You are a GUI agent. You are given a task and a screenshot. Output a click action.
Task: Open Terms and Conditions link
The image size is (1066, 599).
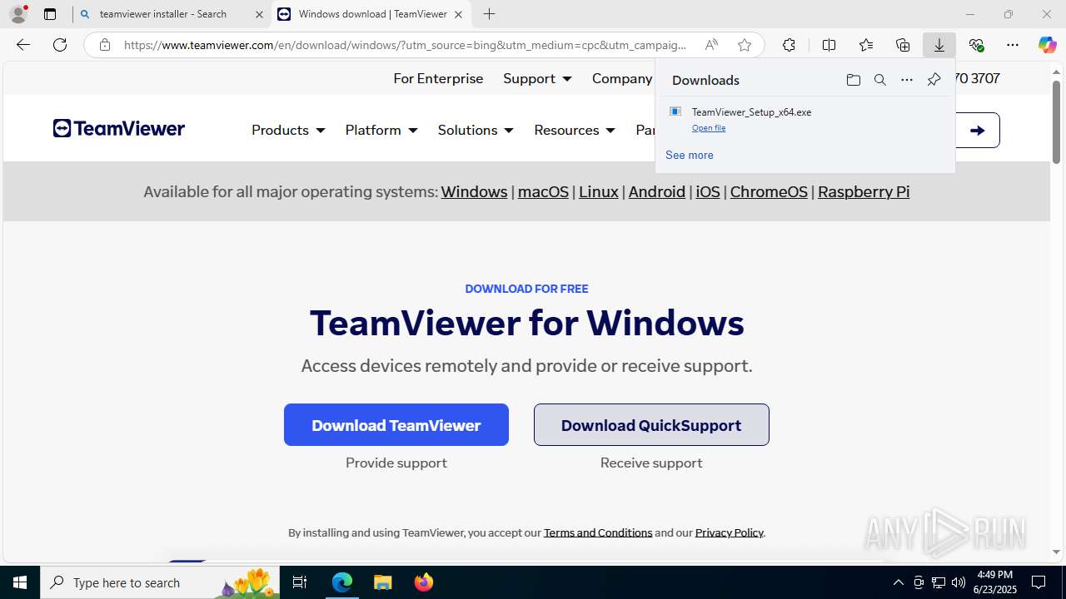coord(598,532)
